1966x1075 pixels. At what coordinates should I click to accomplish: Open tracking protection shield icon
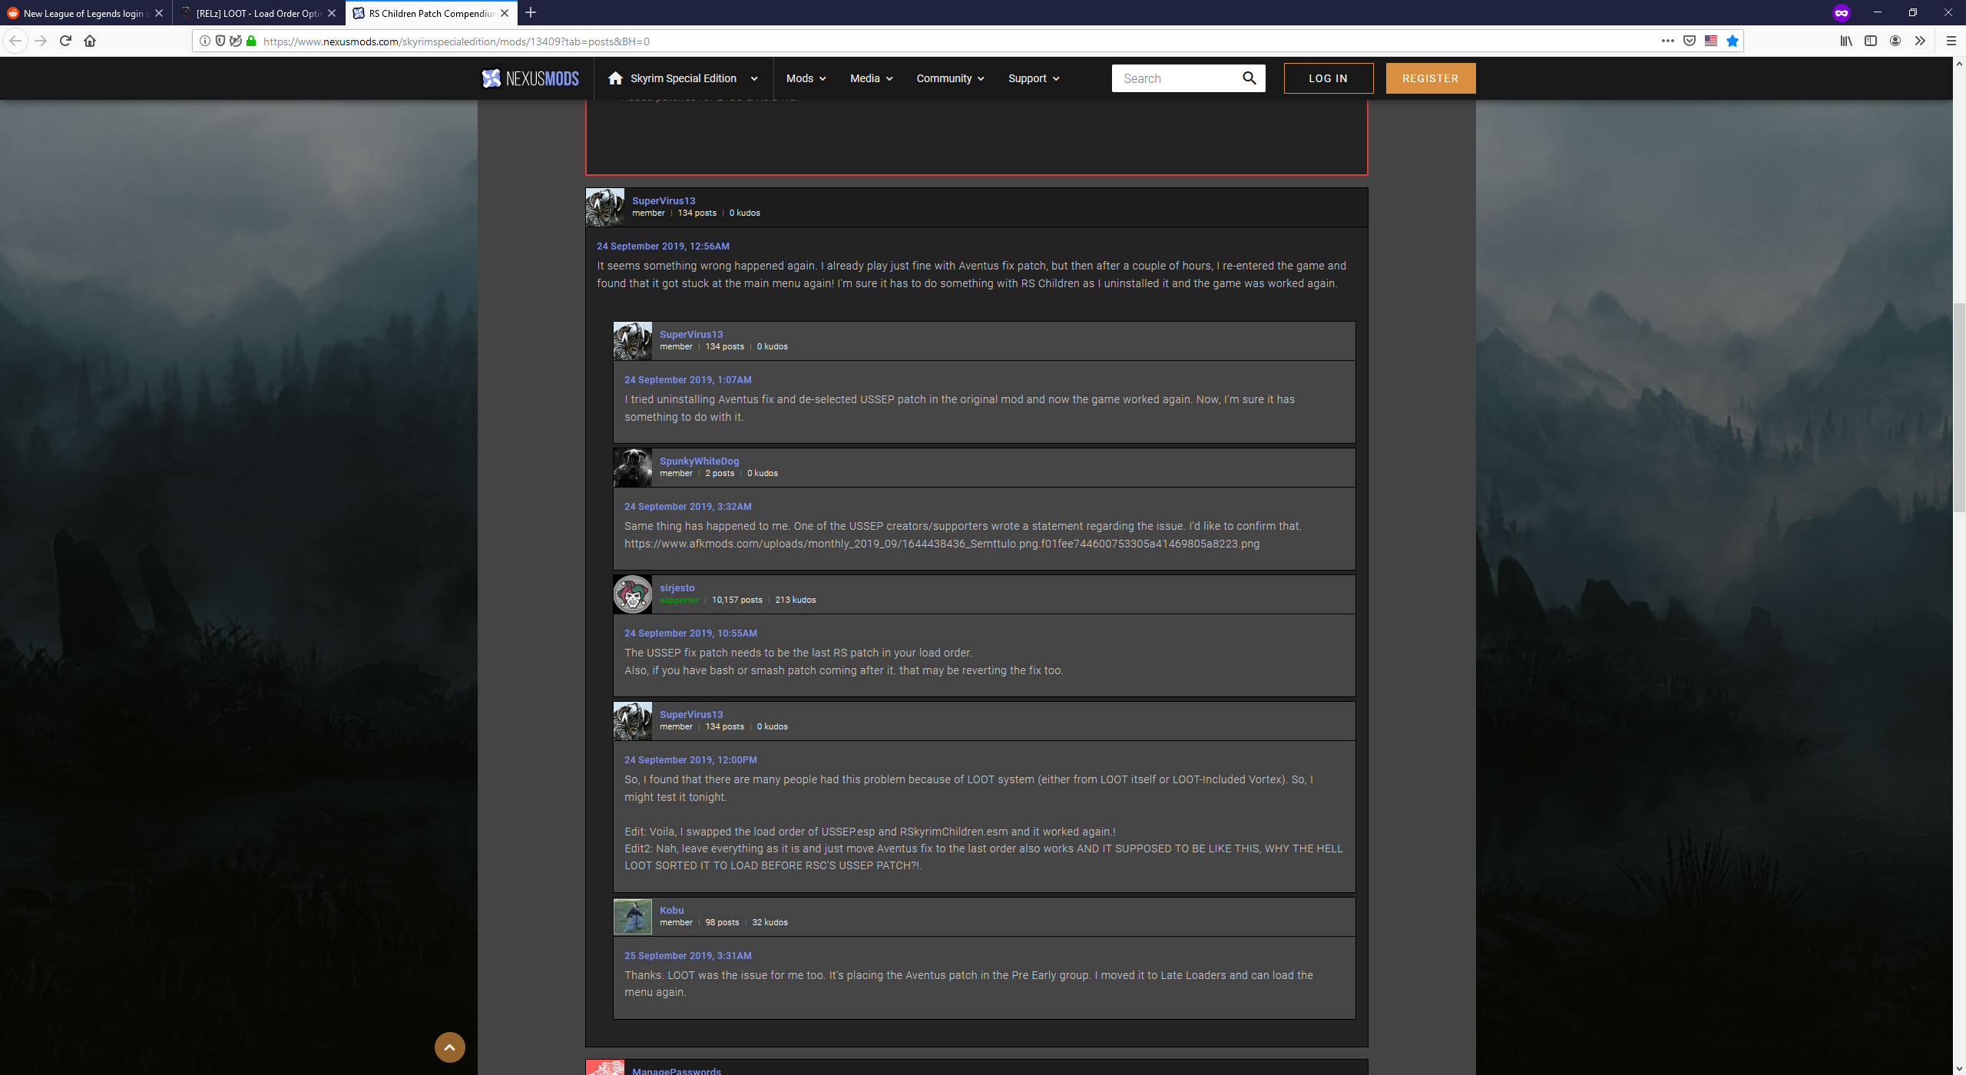tap(220, 41)
